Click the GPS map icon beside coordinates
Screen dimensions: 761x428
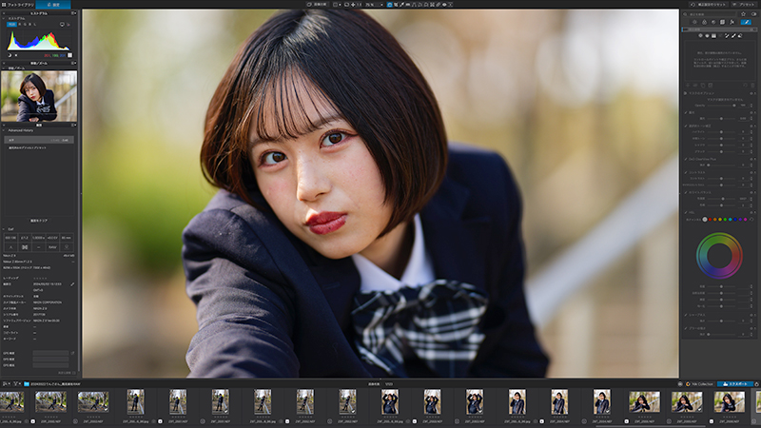(x=72, y=353)
